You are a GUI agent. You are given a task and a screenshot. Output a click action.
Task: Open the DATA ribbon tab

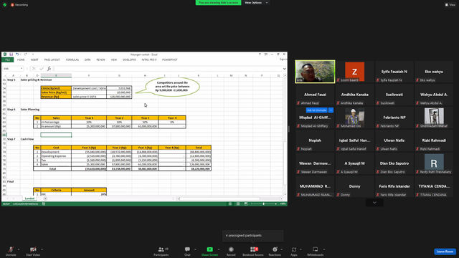(87, 59)
